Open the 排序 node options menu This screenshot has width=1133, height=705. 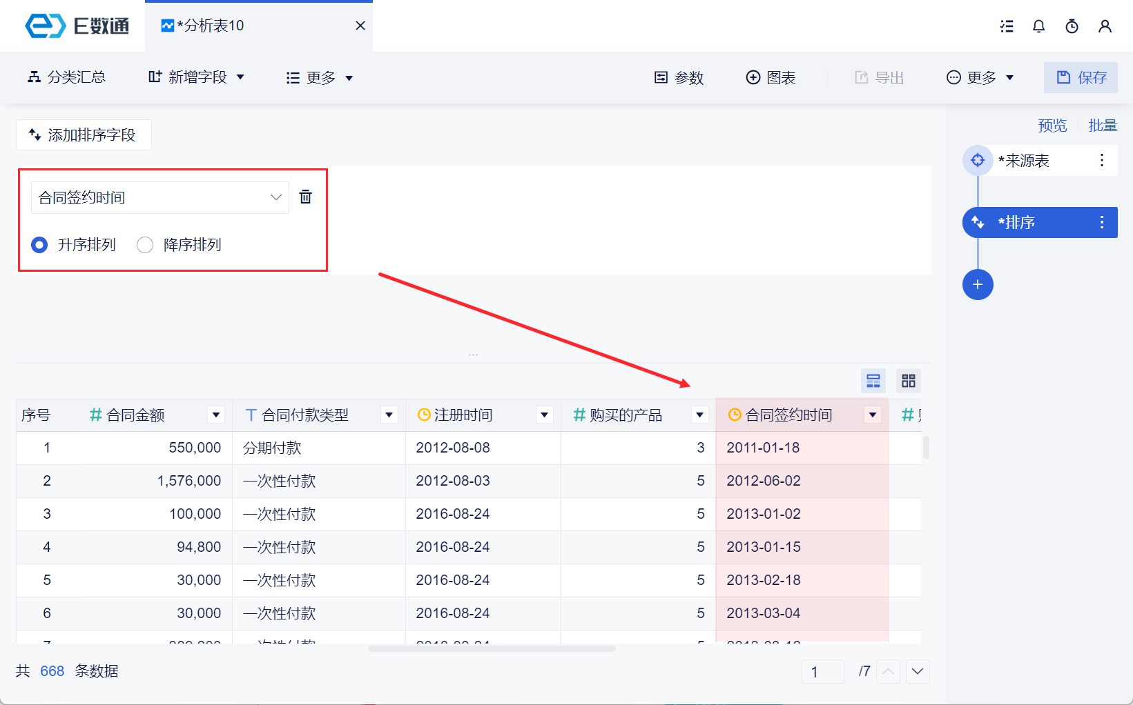[1102, 222]
